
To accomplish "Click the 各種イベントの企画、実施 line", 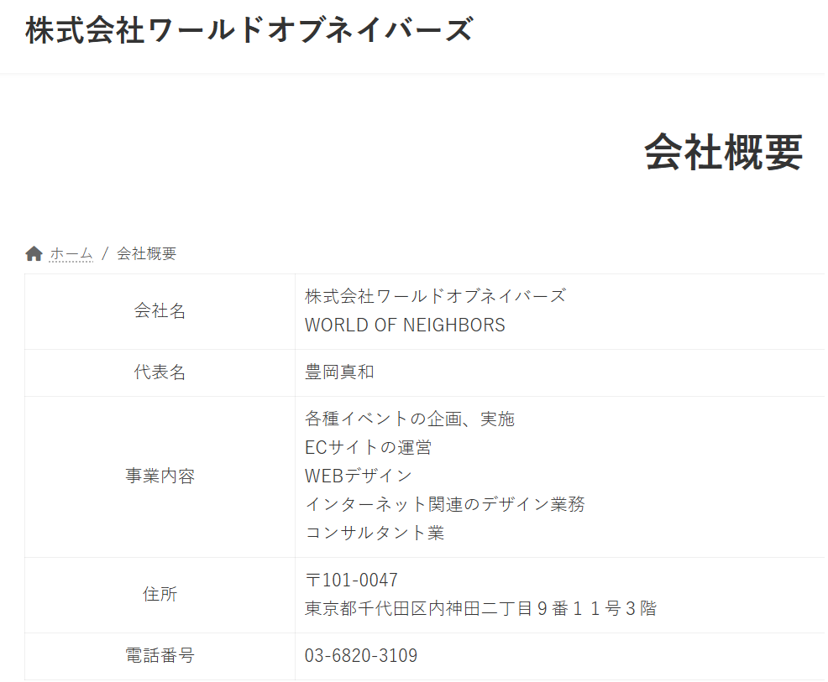I will 409,419.
